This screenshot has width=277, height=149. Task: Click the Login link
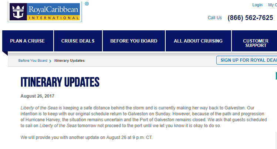(x=257, y=5)
